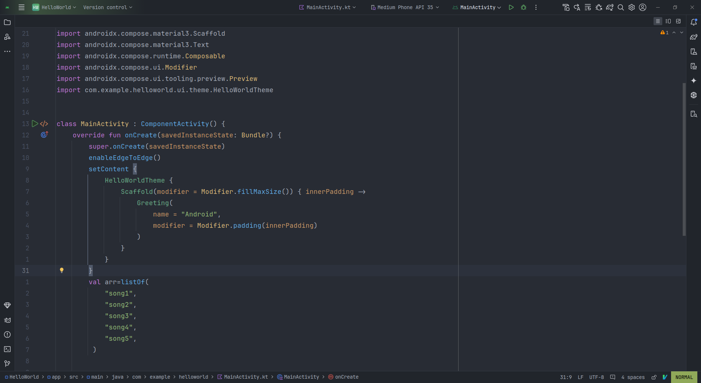
Task: Toggle IdeaVim via the NORMAL indicator
Action: click(x=684, y=377)
